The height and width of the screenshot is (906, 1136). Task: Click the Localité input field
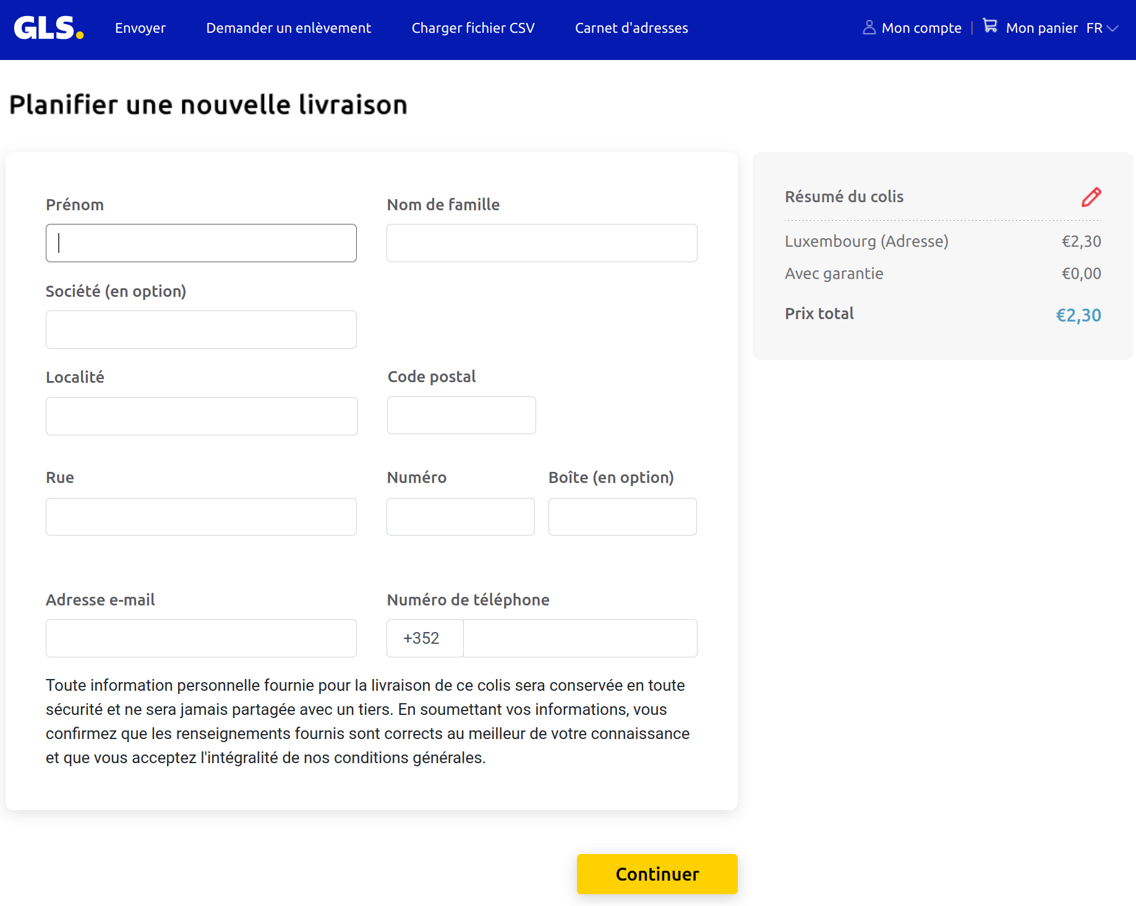pos(202,416)
